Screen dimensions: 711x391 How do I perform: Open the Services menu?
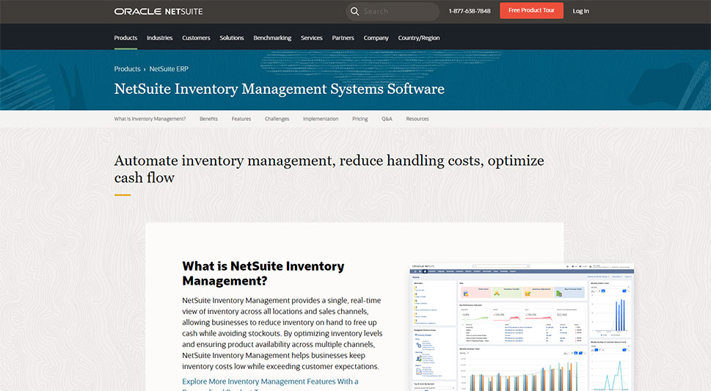pos(312,38)
